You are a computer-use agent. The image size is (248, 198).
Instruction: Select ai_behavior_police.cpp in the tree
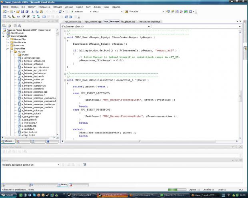[32, 110]
